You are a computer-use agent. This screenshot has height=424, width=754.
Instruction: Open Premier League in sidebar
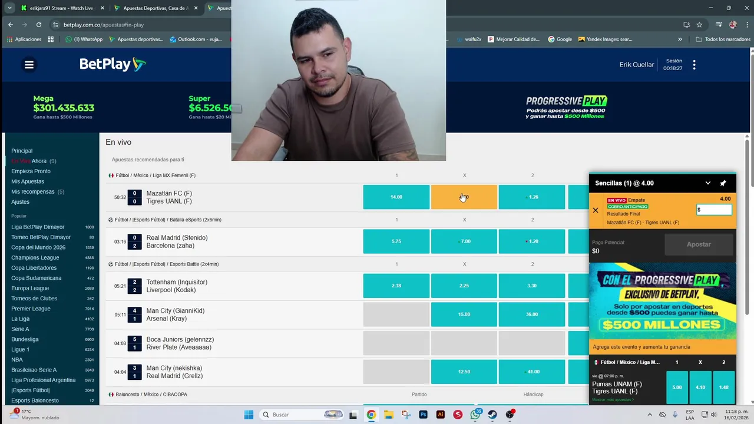(x=31, y=309)
